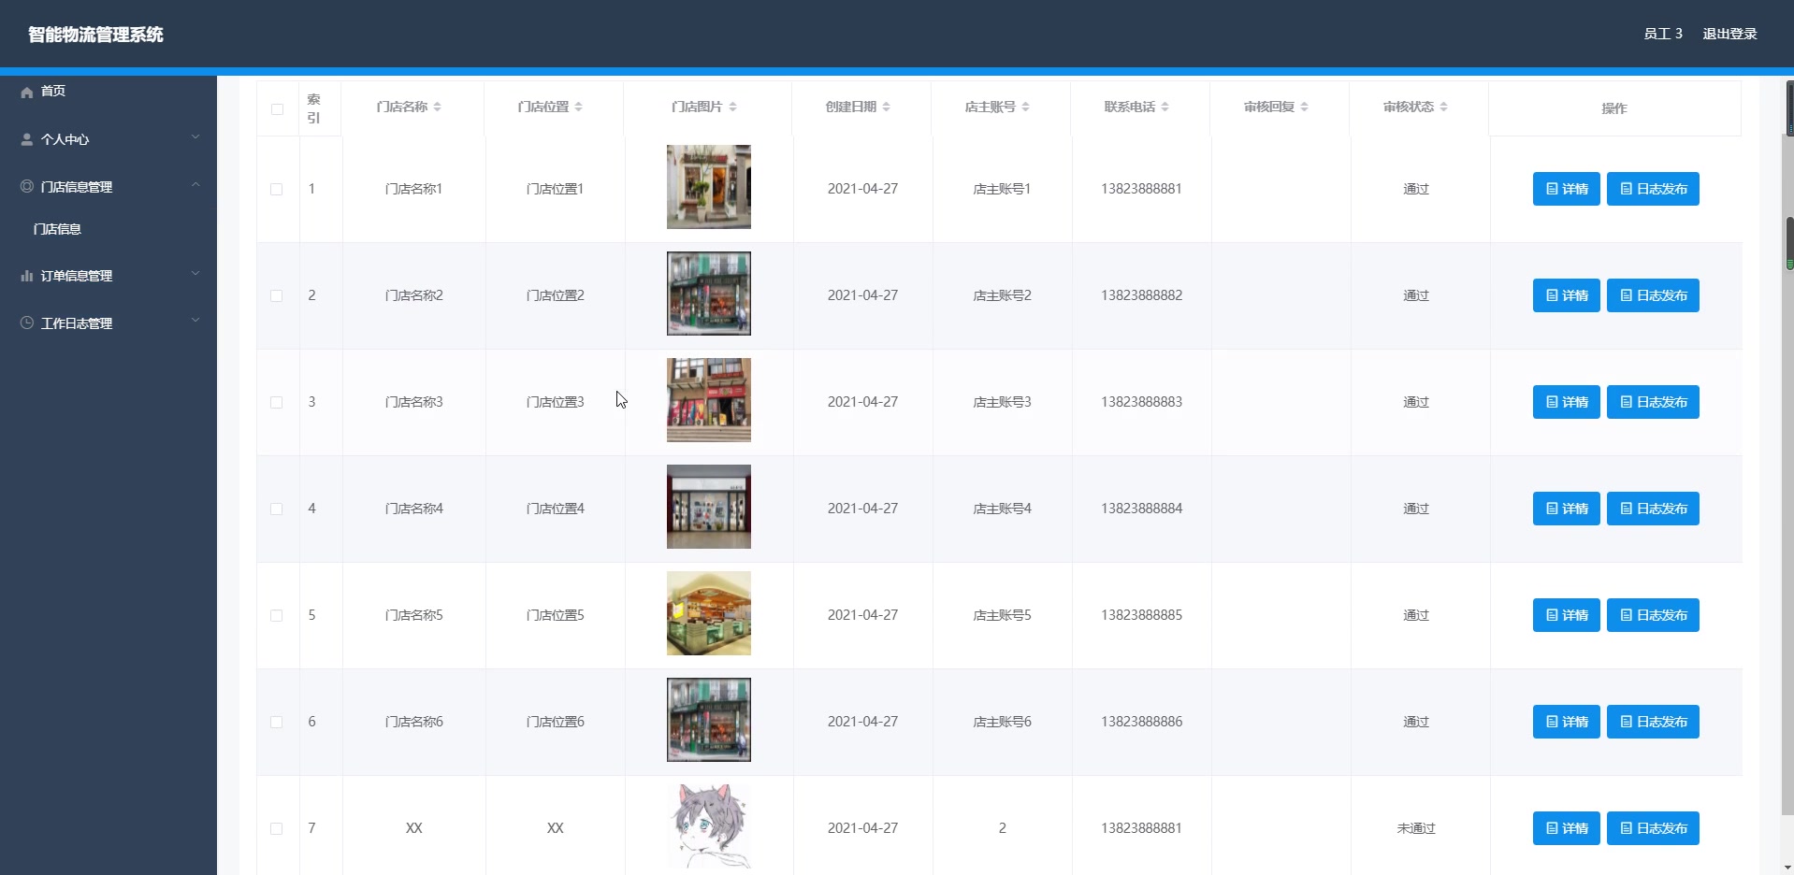Click 日志发布 for 门店名称2
Screen dimensions: 1794x875
pyautogui.click(x=1653, y=295)
